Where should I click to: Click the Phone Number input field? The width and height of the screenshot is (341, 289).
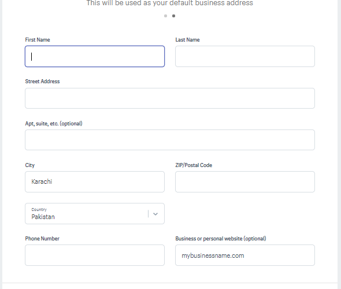click(x=95, y=255)
